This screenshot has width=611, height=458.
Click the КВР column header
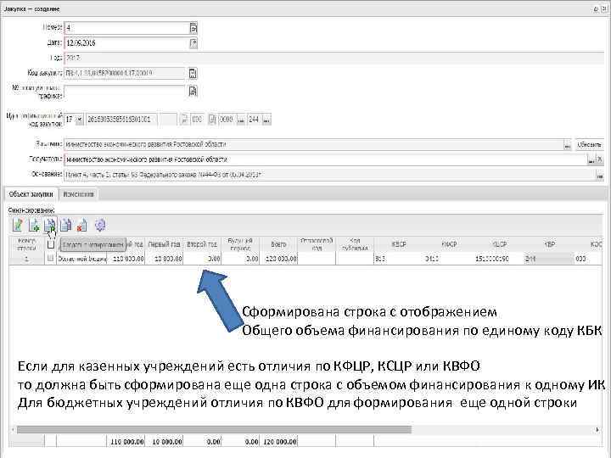point(549,244)
